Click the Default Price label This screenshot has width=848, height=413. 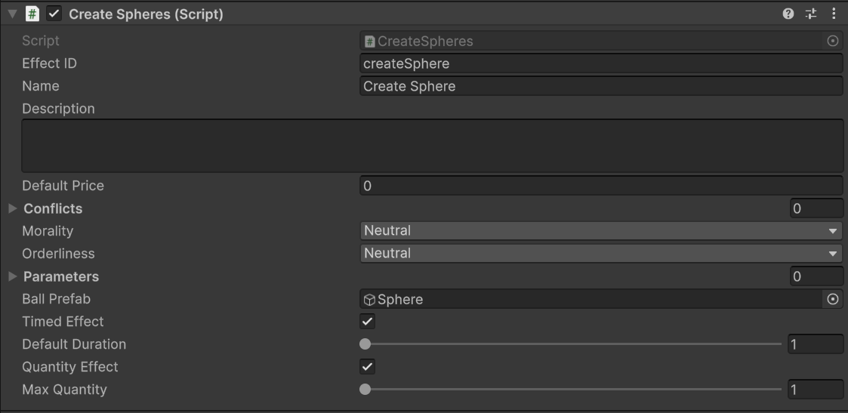63,186
